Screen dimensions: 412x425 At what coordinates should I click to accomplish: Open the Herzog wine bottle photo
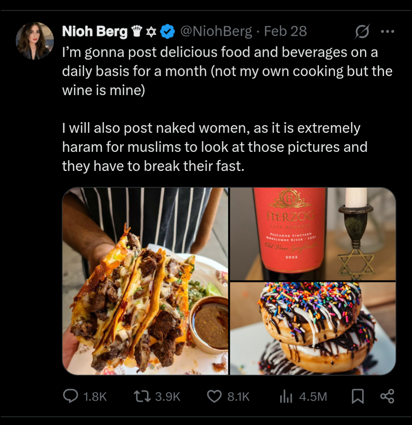coord(313,234)
